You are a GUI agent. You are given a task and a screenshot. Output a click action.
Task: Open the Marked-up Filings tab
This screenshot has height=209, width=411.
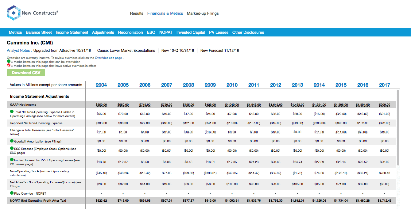(203, 13)
